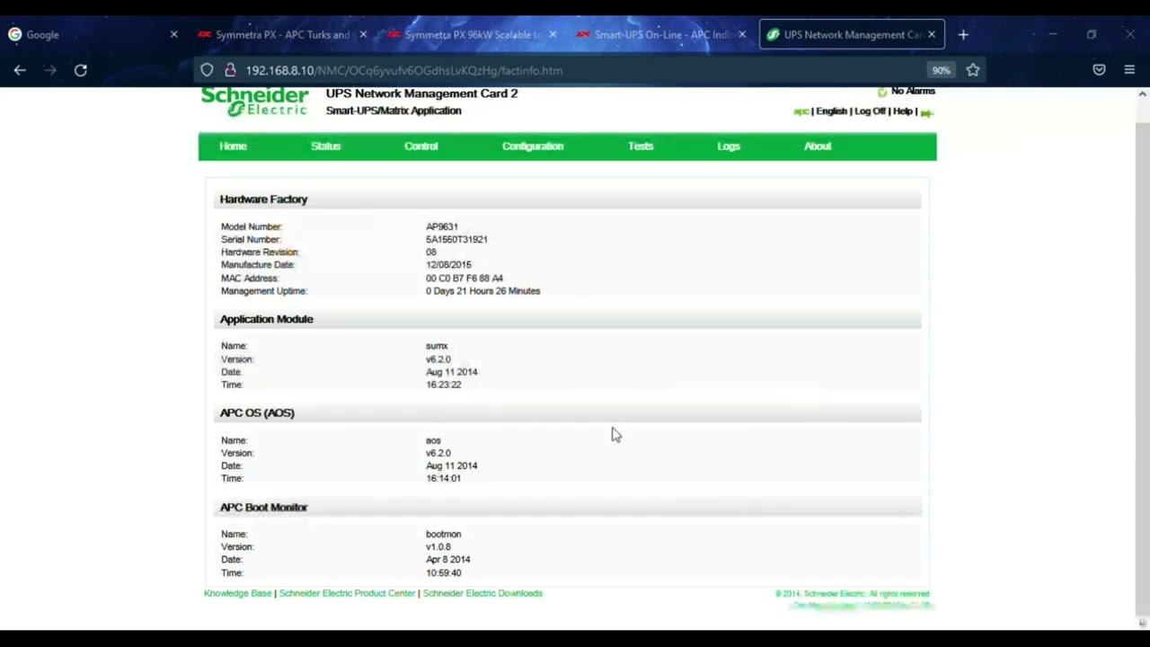Click the No Alarms status icon
Screen dimensions: 1150x647
882,92
